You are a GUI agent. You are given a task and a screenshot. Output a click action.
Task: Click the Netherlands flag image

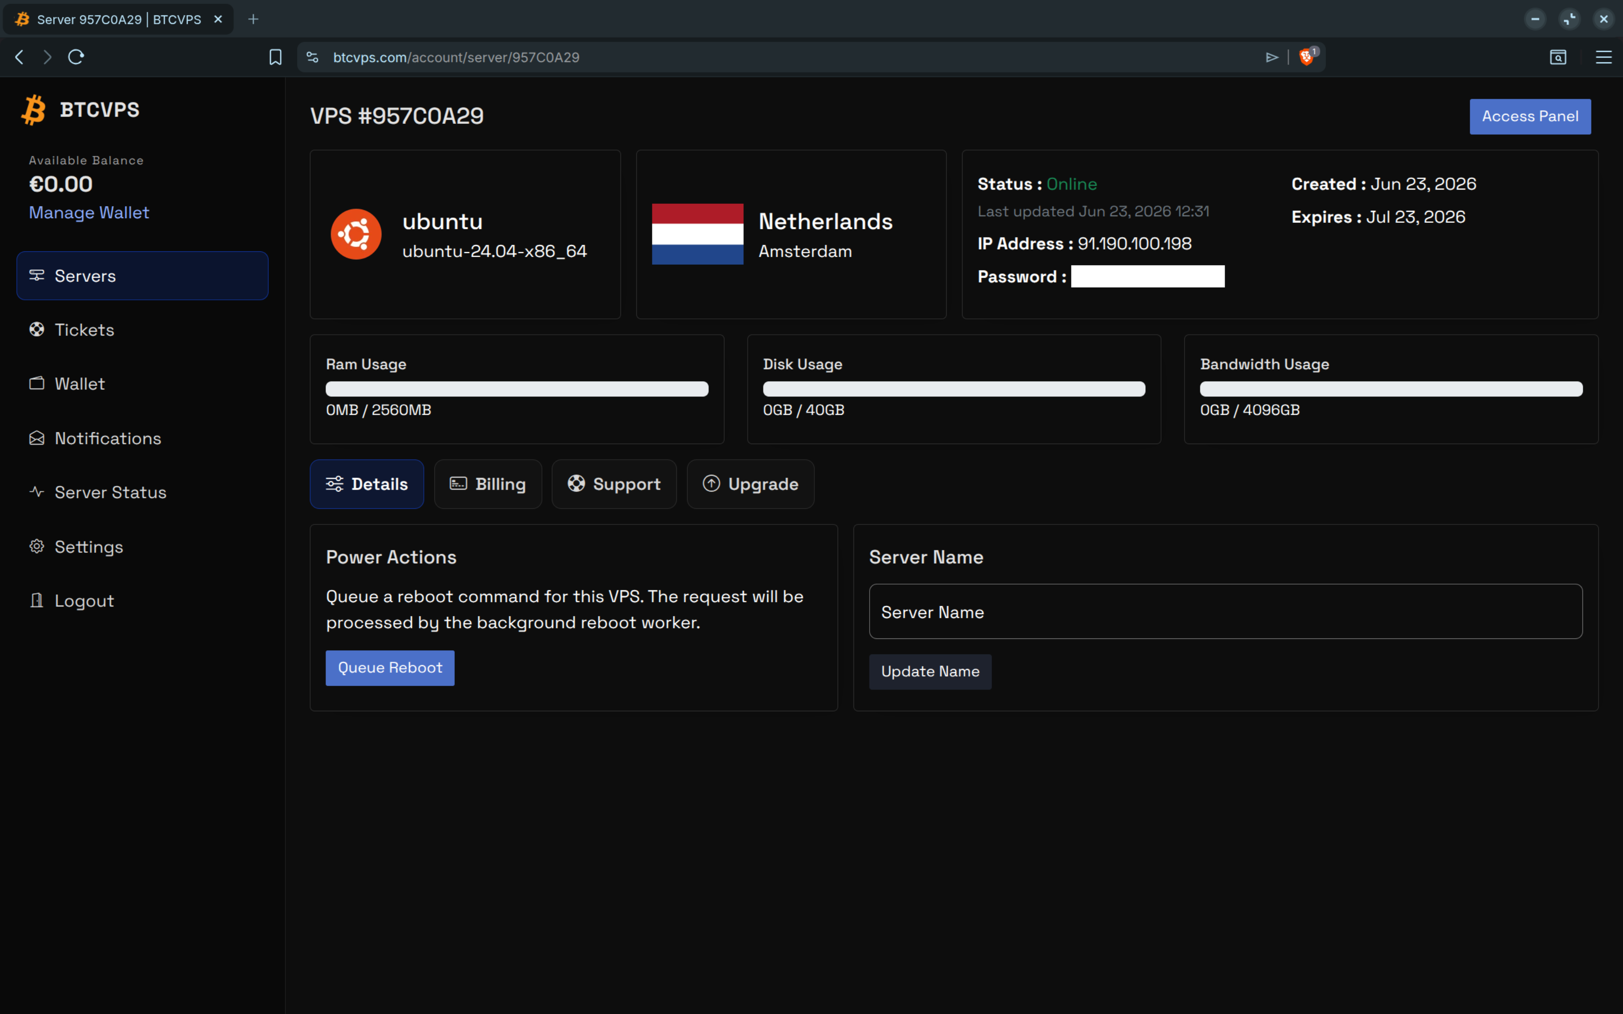point(698,234)
